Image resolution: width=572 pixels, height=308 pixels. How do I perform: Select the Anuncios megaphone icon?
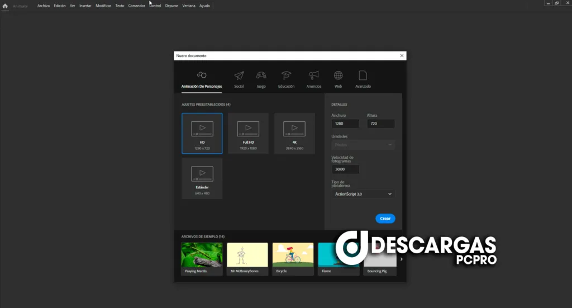tap(314, 75)
